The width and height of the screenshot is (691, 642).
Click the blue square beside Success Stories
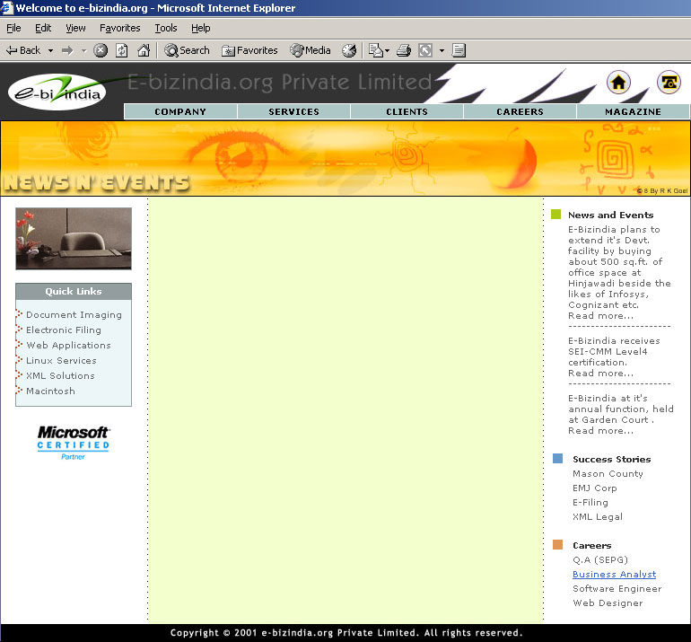[558, 458]
